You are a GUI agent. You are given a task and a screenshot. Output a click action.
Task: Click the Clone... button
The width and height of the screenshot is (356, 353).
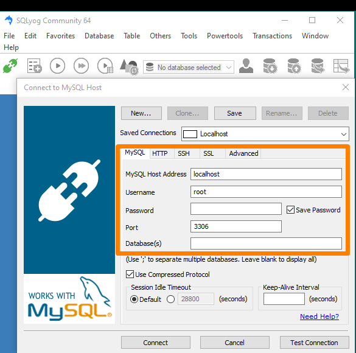coord(187,113)
